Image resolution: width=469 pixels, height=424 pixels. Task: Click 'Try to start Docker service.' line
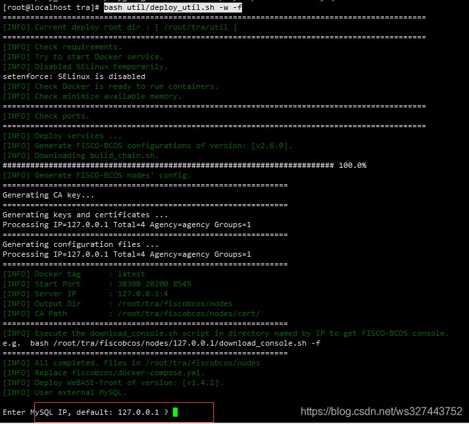[83, 57]
